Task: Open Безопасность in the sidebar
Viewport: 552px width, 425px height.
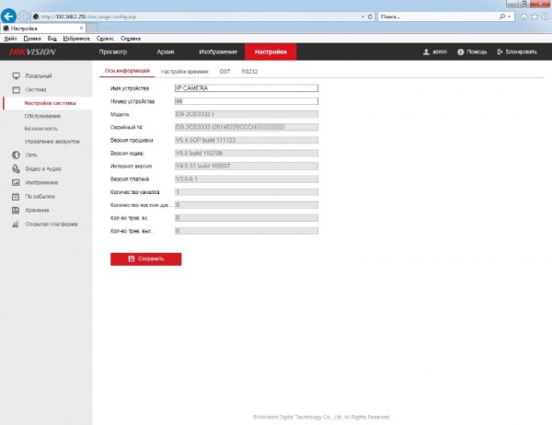Action: [x=41, y=129]
